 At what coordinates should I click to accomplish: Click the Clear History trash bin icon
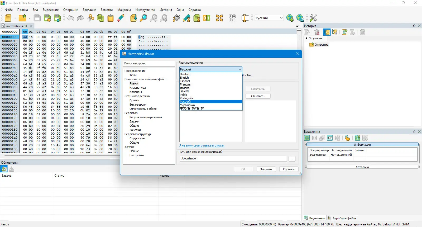(317, 32)
